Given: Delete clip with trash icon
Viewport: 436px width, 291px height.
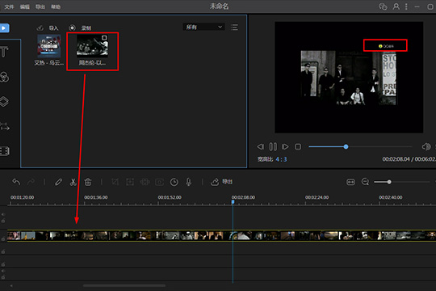Looking at the screenshot, I should (x=88, y=182).
